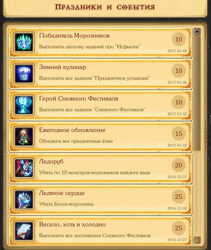
Task: Click the 15 points badge of Ежегодное обновление
Action: 179,134
